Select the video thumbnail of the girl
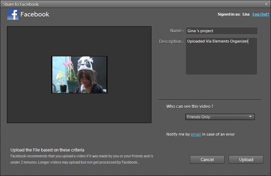The height and width of the screenshot is (176, 271). pos(79,75)
